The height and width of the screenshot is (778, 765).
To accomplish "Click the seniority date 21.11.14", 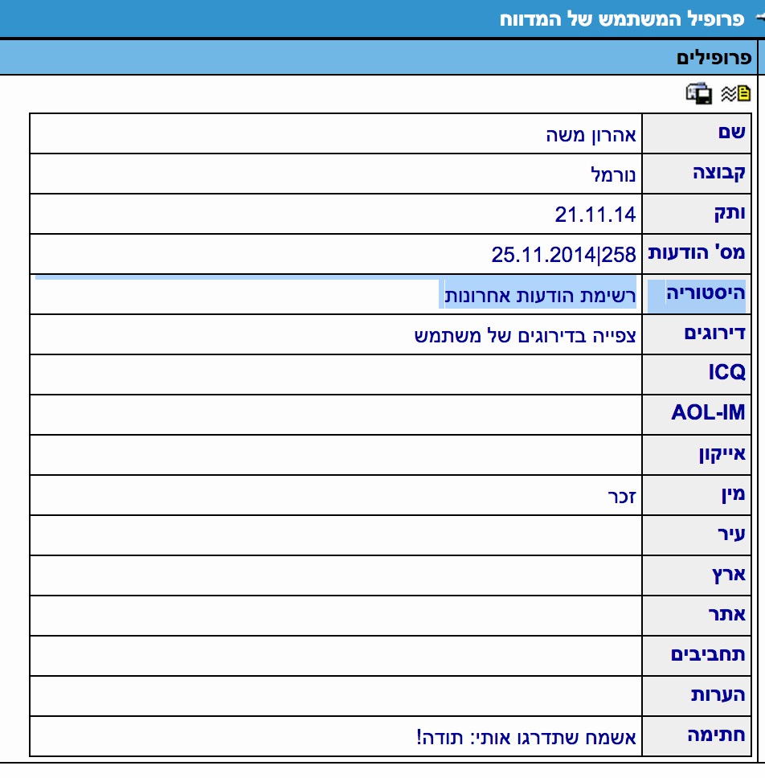I will [595, 215].
